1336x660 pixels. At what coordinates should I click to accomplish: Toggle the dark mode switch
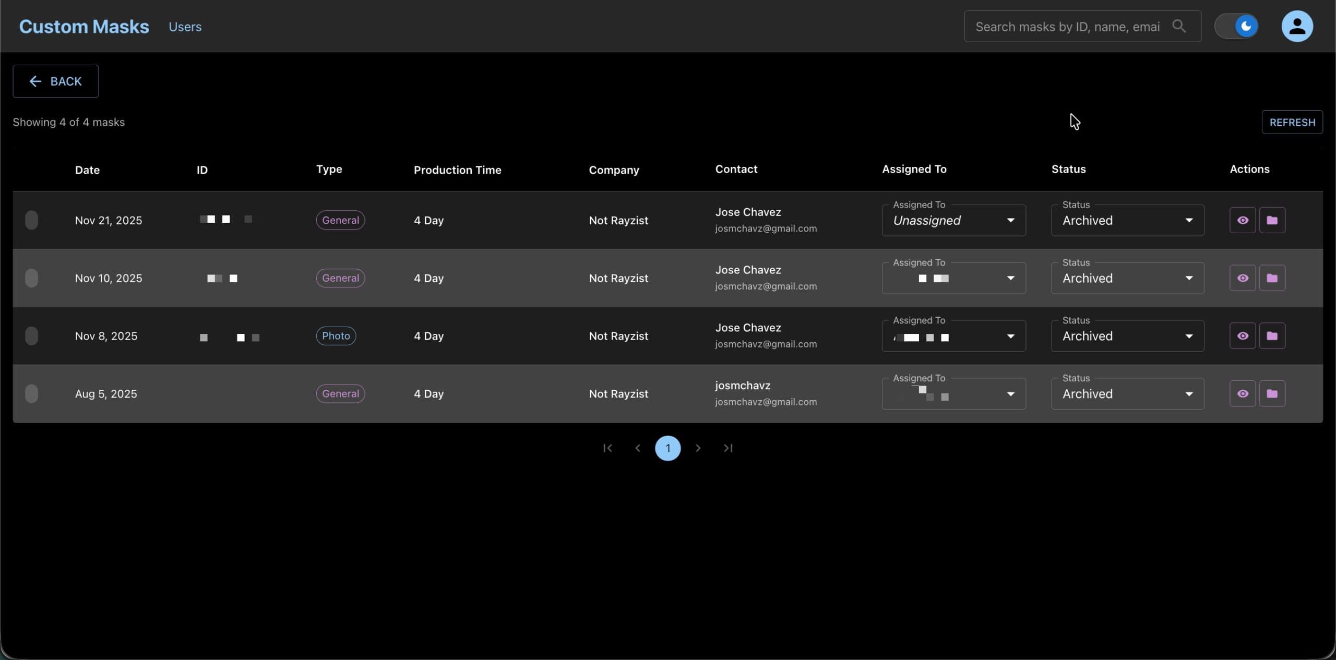click(x=1236, y=26)
